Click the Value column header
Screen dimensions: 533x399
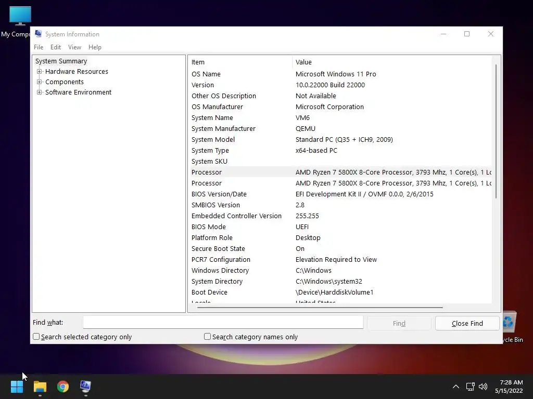(x=391, y=62)
